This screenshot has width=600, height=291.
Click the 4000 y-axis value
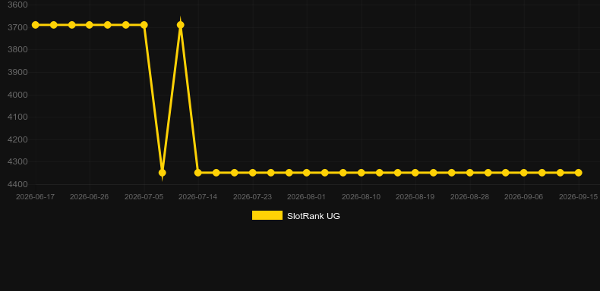coord(17,95)
